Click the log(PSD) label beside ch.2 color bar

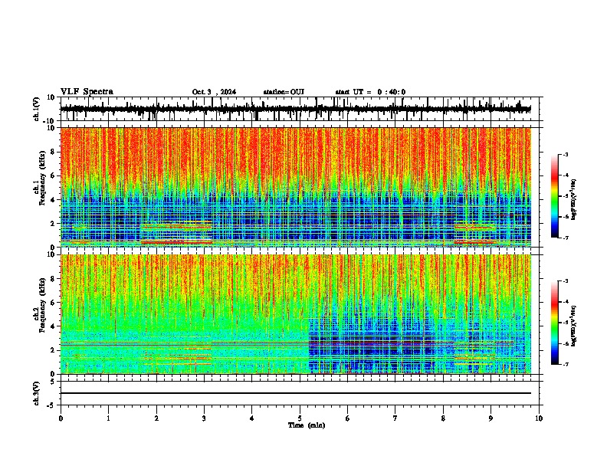pos(574,326)
